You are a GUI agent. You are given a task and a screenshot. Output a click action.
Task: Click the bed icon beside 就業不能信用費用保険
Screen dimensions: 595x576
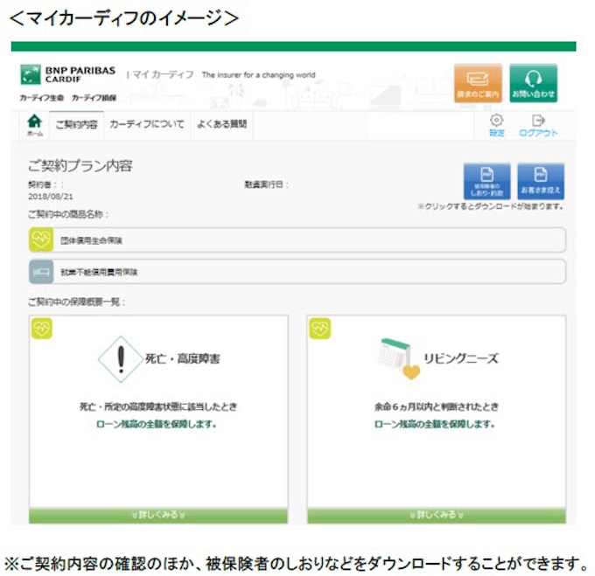pos(40,272)
